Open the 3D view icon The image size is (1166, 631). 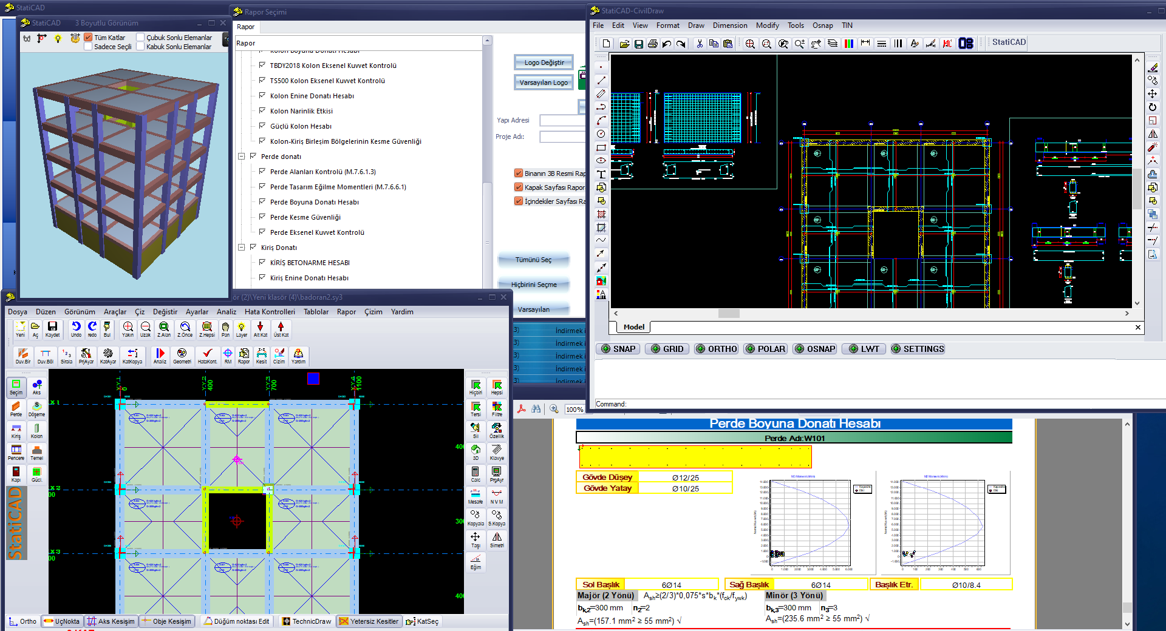click(476, 453)
